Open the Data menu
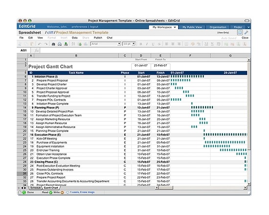Image resolution: width=269 pixels, height=215 pixels. click(74, 38)
